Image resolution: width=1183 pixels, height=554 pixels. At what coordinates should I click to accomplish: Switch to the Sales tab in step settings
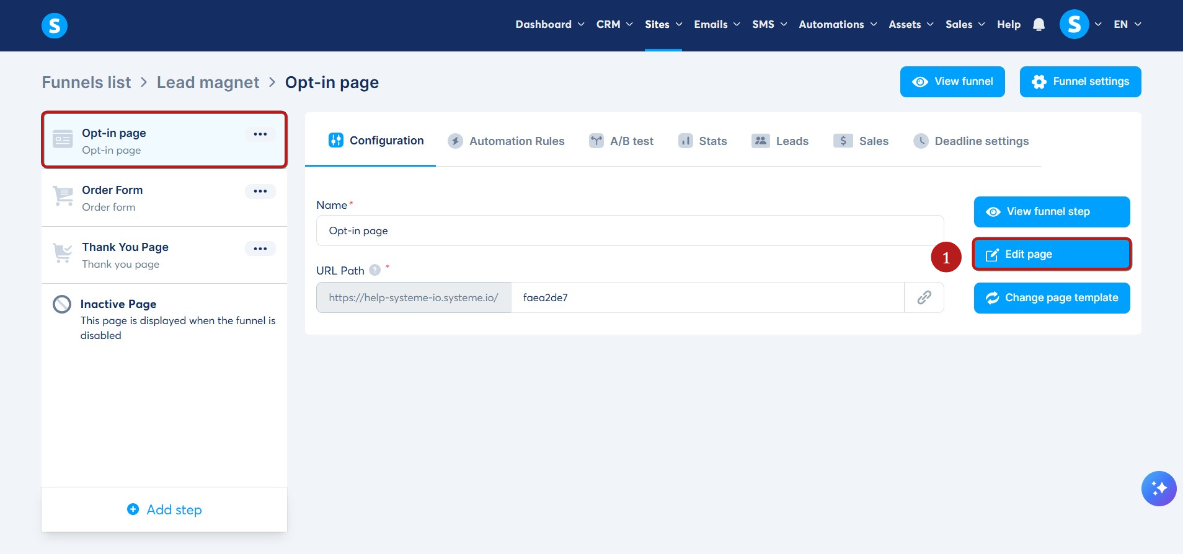tap(861, 141)
